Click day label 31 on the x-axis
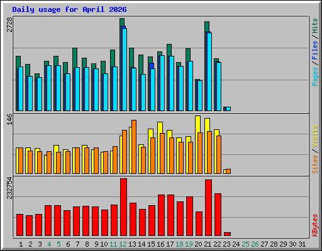 pyautogui.click(x=302, y=244)
